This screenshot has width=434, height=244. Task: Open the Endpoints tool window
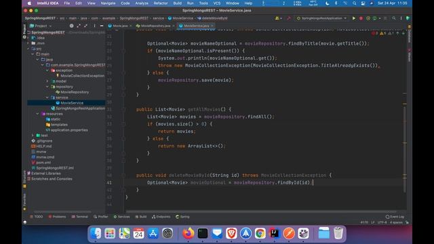point(161,217)
